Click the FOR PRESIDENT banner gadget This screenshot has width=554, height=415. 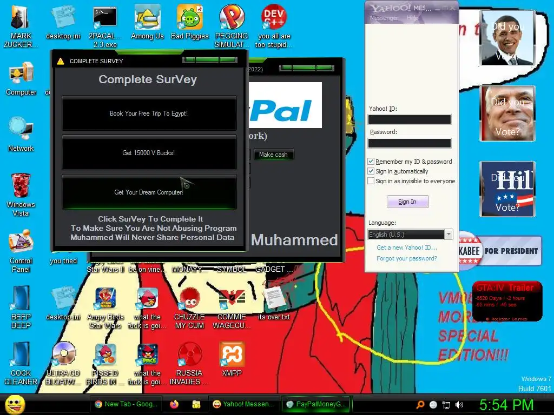[x=500, y=251]
